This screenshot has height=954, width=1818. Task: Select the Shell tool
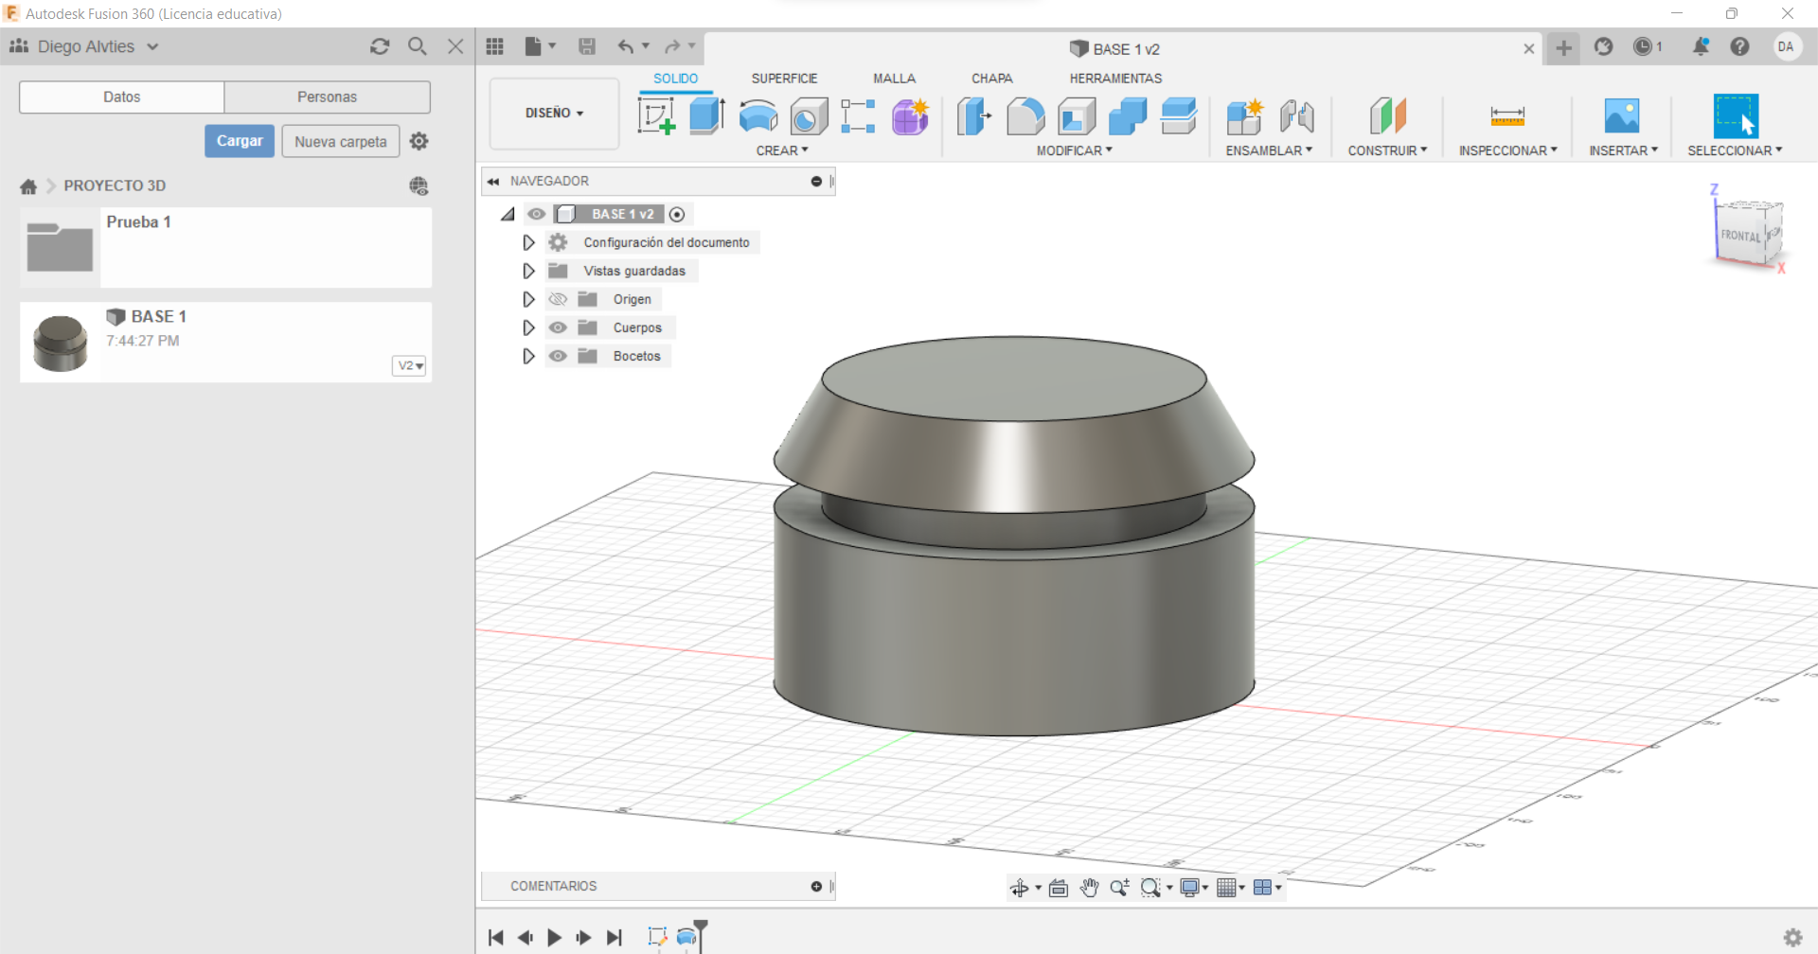[x=1077, y=116]
